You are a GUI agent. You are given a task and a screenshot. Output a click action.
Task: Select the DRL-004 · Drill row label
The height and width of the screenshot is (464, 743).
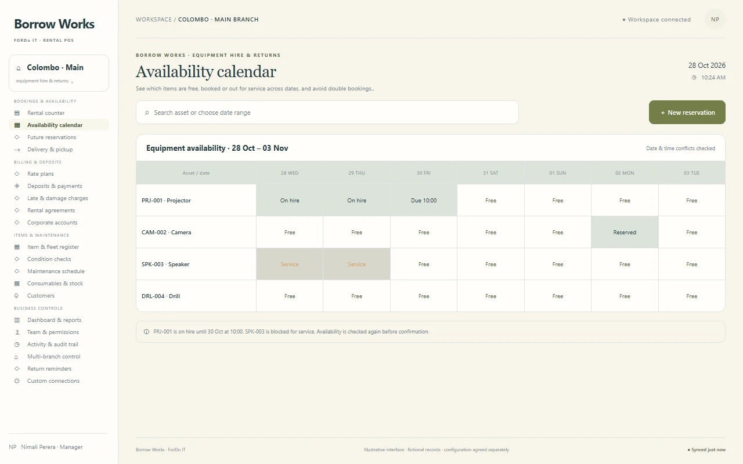pyautogui.click(x=196, y=296)
